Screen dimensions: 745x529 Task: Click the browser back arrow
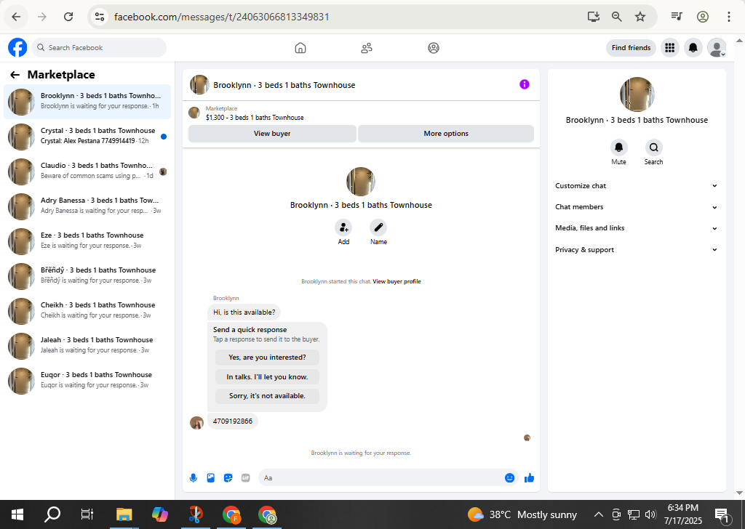click(16, 17)
